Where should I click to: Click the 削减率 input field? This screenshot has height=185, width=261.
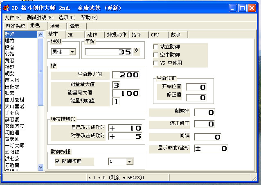pos(204,113)
